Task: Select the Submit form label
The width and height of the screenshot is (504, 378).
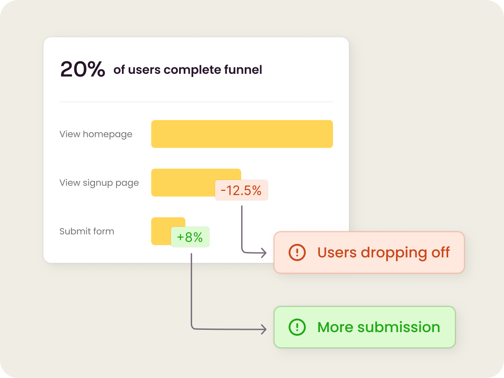Action: click(x=87, y=231)
